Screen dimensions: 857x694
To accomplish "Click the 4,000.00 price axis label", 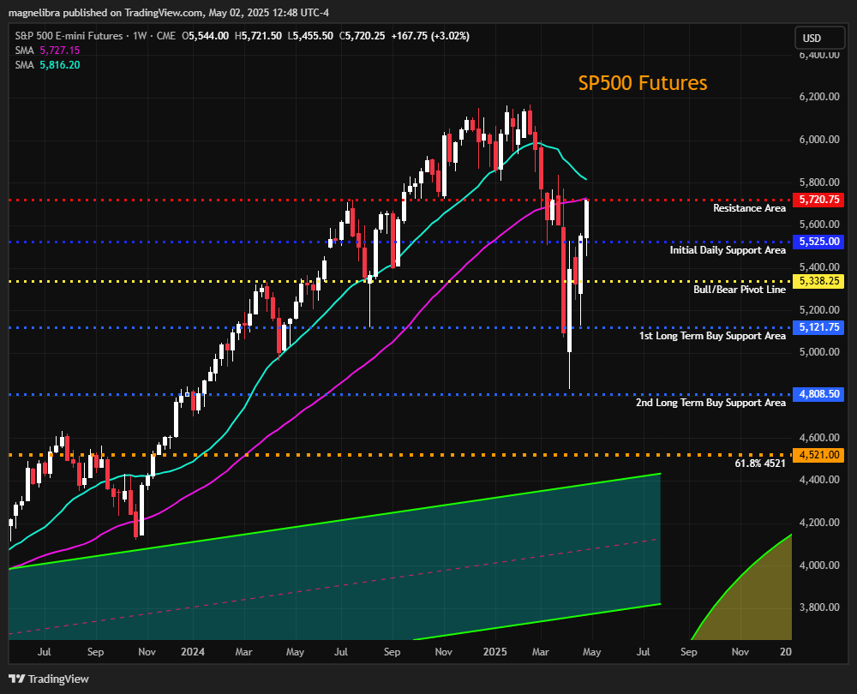I will coord(819,565).
